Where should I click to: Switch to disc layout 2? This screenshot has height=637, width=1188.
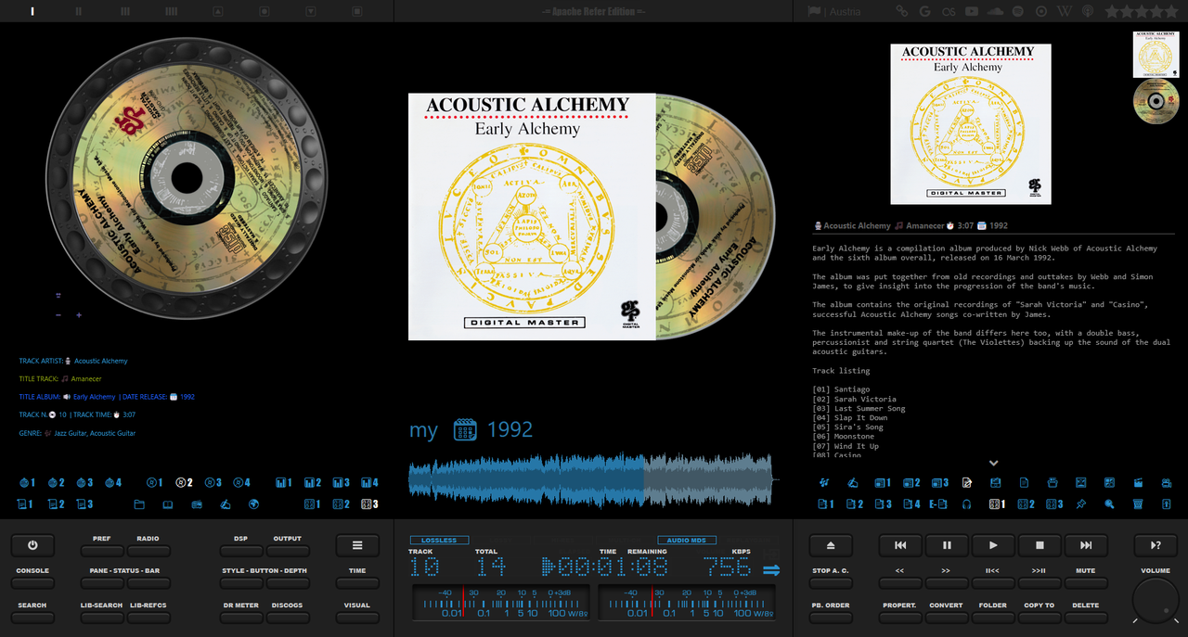tap(184, 482)
